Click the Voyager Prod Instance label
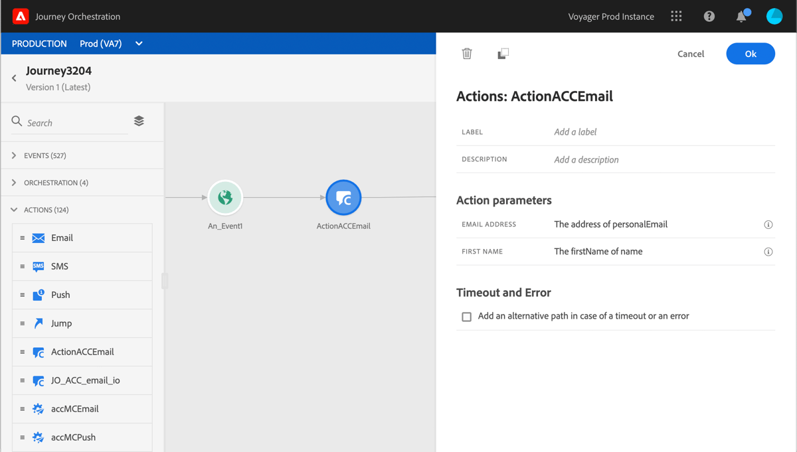The width and height of the screenshot is (797, 452). pos(611,16)
